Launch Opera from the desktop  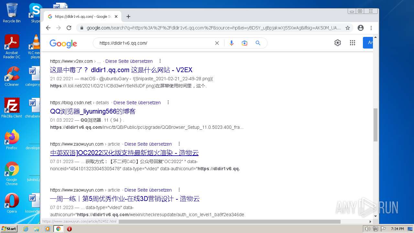coord(12,203)
